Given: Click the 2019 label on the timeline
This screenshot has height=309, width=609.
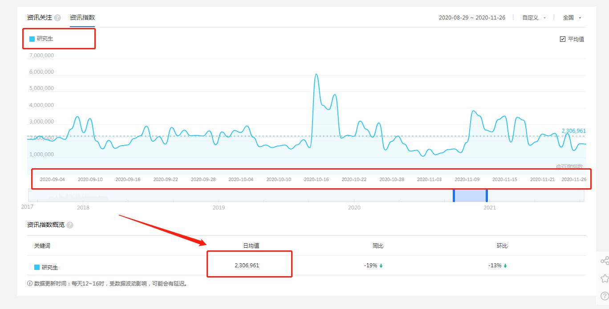Looking at the screenshot, I should [219, 207].
